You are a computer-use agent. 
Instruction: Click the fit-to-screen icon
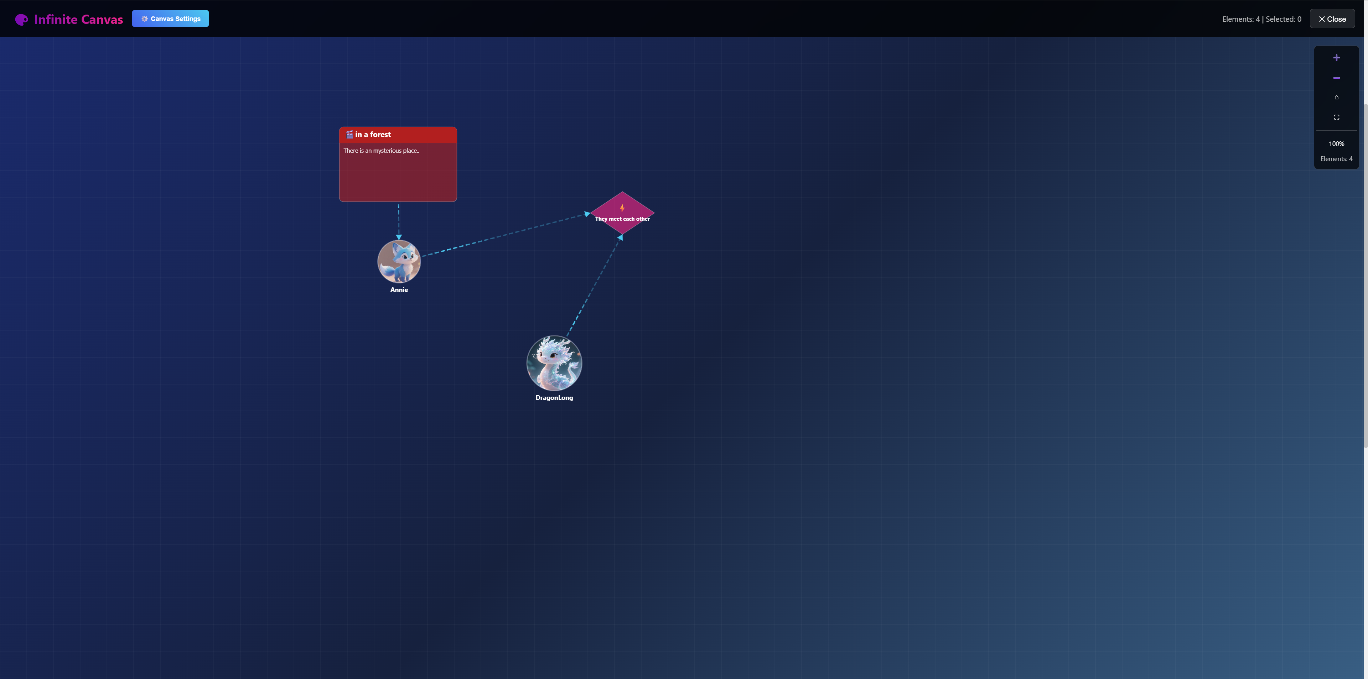coord(1336,117)
